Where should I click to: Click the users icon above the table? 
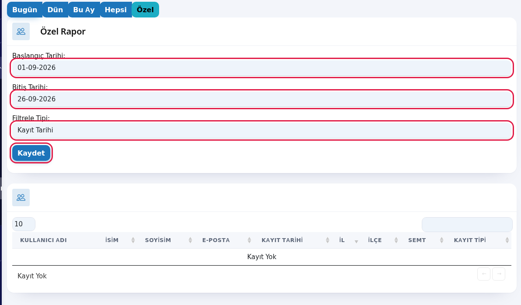click(21, 198)
